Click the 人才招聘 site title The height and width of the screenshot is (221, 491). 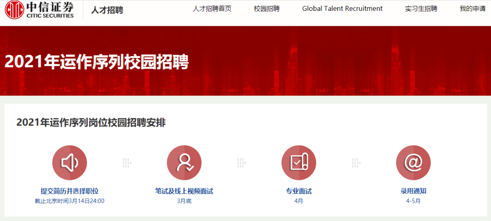(x=107, y=10)
